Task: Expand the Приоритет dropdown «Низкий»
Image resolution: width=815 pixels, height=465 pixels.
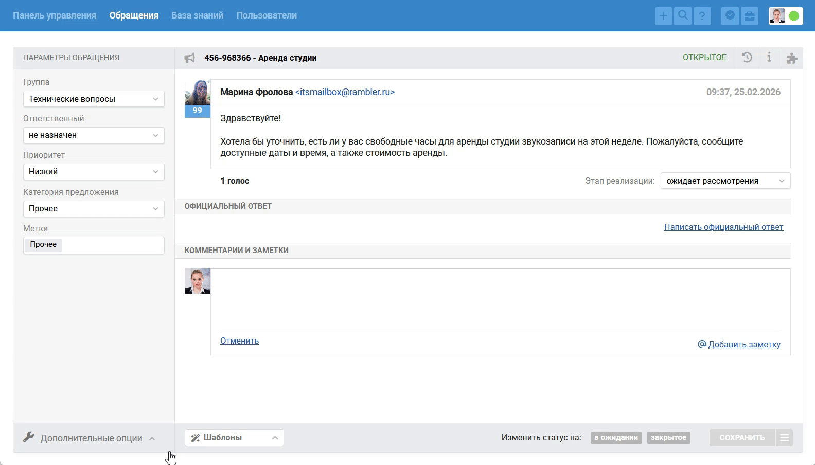Action: (94, 172)
